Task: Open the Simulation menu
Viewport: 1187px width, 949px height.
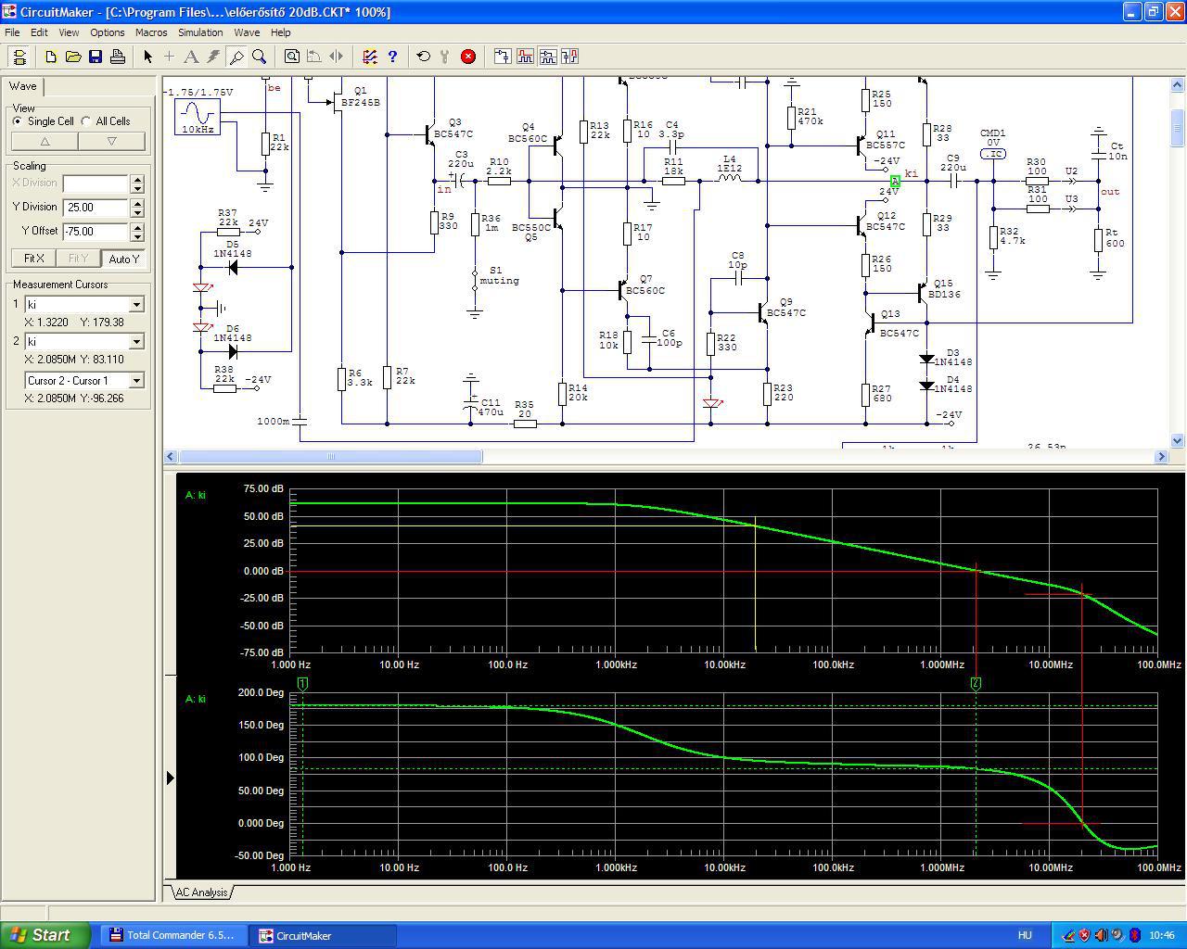Action: pyautogui.click(x=200, y=32)
